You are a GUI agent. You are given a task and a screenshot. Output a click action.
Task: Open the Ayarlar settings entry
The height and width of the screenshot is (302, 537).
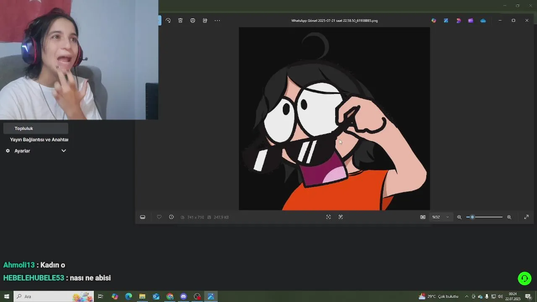coord(22,151)
